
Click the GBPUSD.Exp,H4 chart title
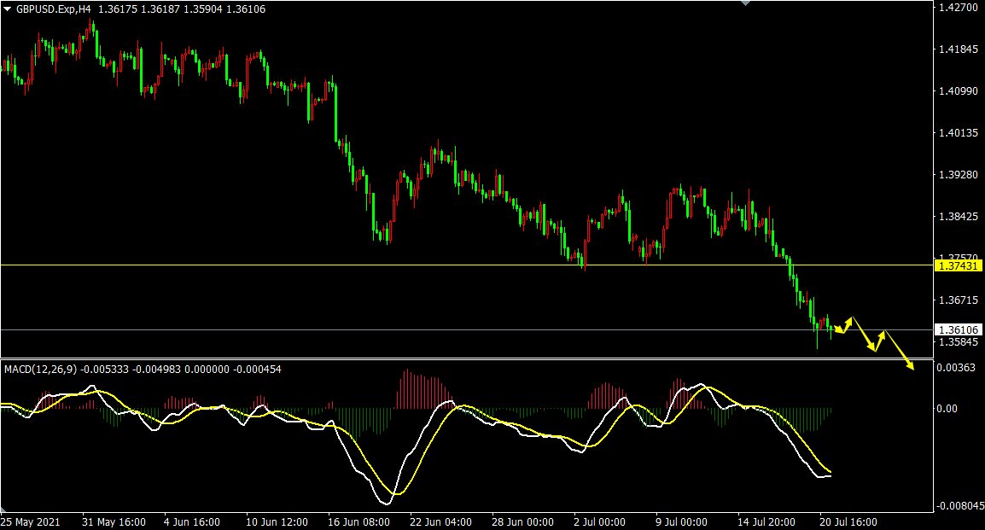54,9
